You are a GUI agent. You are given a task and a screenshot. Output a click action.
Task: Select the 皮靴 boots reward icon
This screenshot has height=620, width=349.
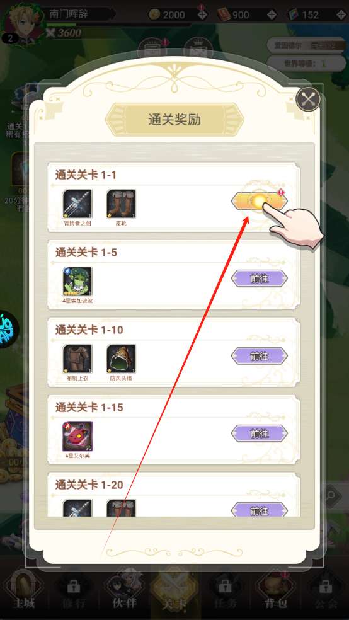pos(121,204)
